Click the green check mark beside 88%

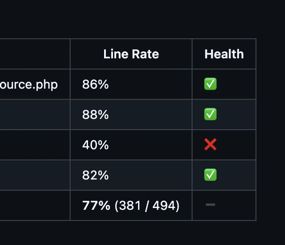click(x=210, y=114)
